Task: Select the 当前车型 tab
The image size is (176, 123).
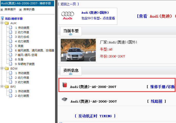Action: [71, 32]
